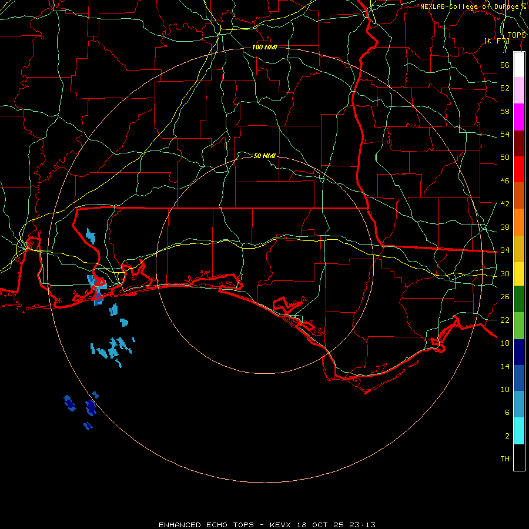Screen dimensions: 529x529
Task: Select the light pink legend swatch
Action: [519, 90]
